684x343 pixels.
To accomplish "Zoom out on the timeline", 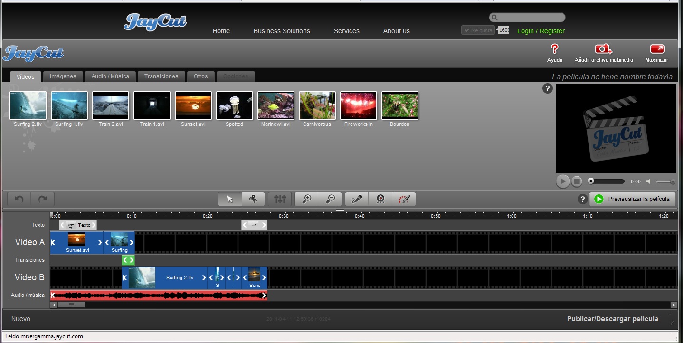I will coord(330,199).
